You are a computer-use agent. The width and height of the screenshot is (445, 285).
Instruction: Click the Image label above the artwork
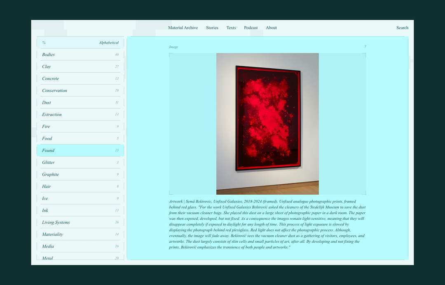[173, 47]
